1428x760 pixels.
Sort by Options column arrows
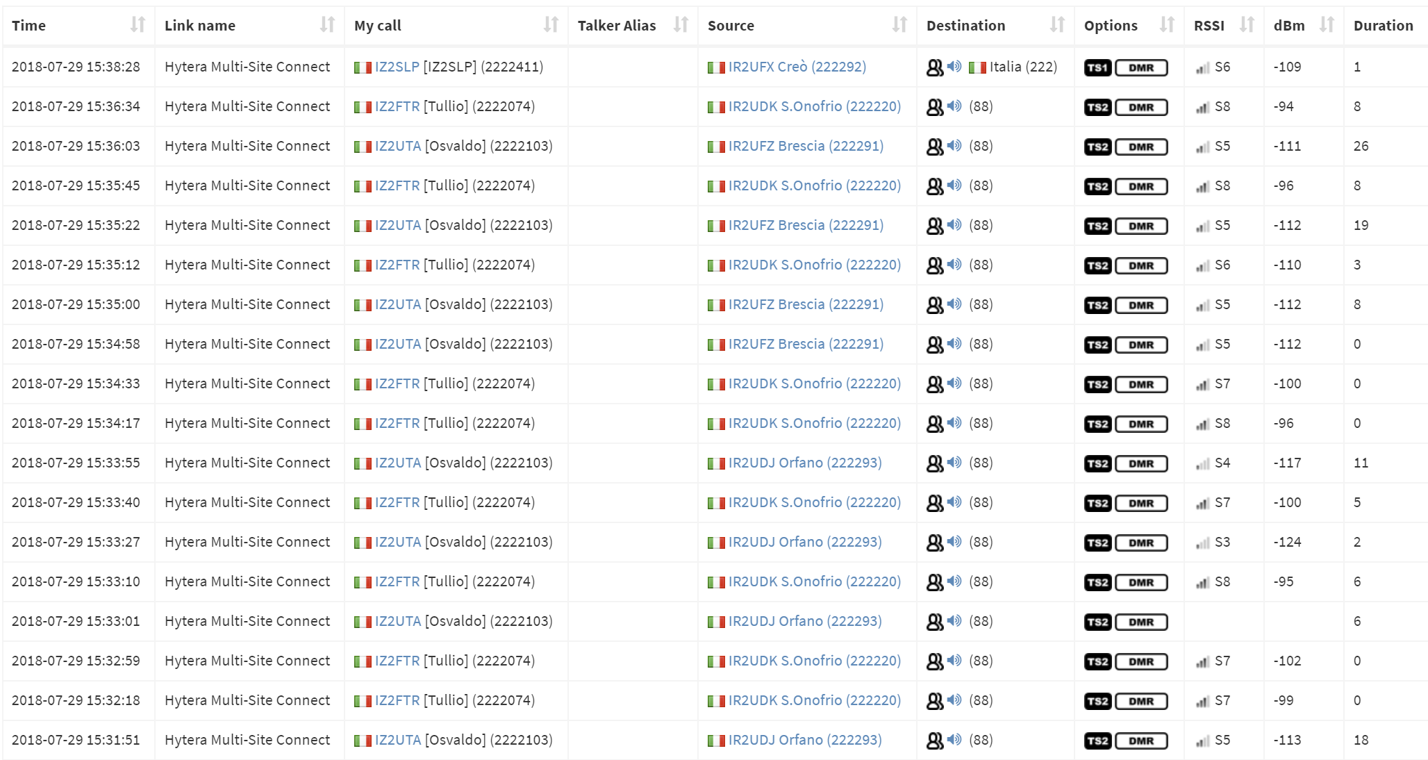click(1167, 26)
